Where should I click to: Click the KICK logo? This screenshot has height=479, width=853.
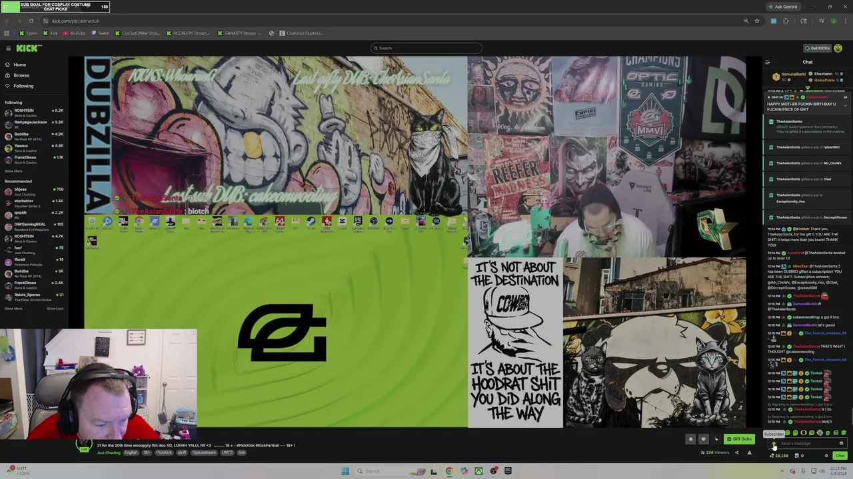tap(29, 48)
